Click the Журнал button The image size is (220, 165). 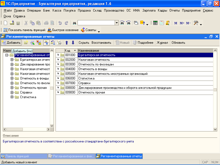[x=162, y=43]
